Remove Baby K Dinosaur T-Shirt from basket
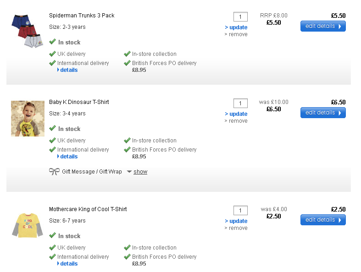Viewport: 361px width, 272px height. [x=237, y=121]
